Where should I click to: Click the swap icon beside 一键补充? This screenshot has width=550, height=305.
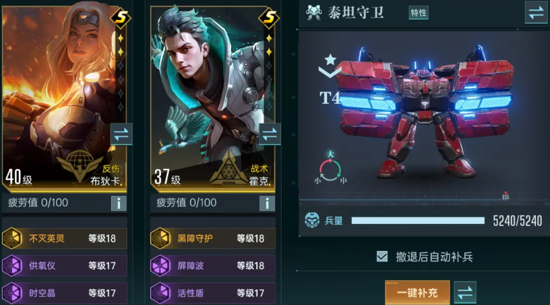(x=465, y=292)
